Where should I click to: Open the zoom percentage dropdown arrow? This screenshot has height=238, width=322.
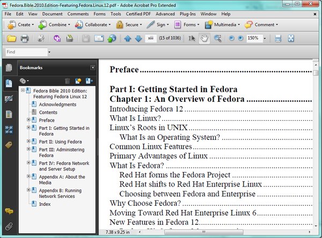pyautogui.click(x=265, y=39)
